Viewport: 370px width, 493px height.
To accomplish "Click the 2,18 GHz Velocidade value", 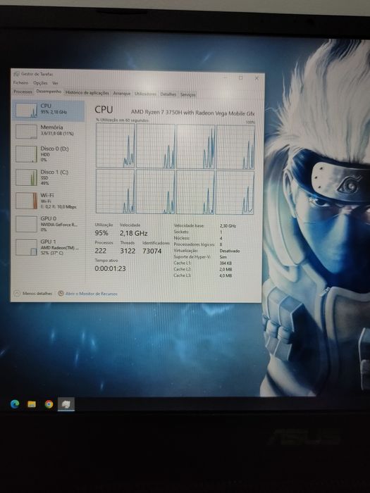I will pos(134,233).
